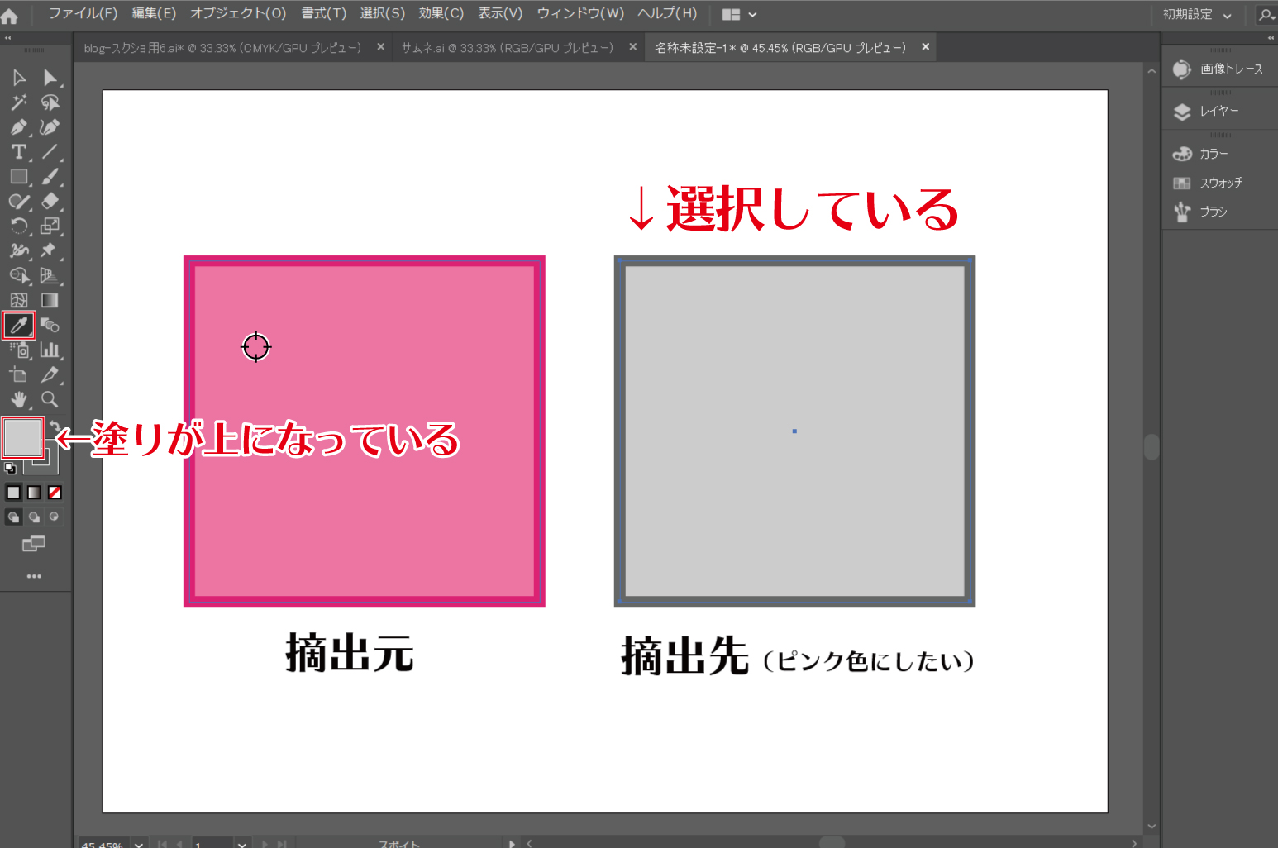Select the Rotate tool
Screen dimensions: 1278x848
[19, 226]
